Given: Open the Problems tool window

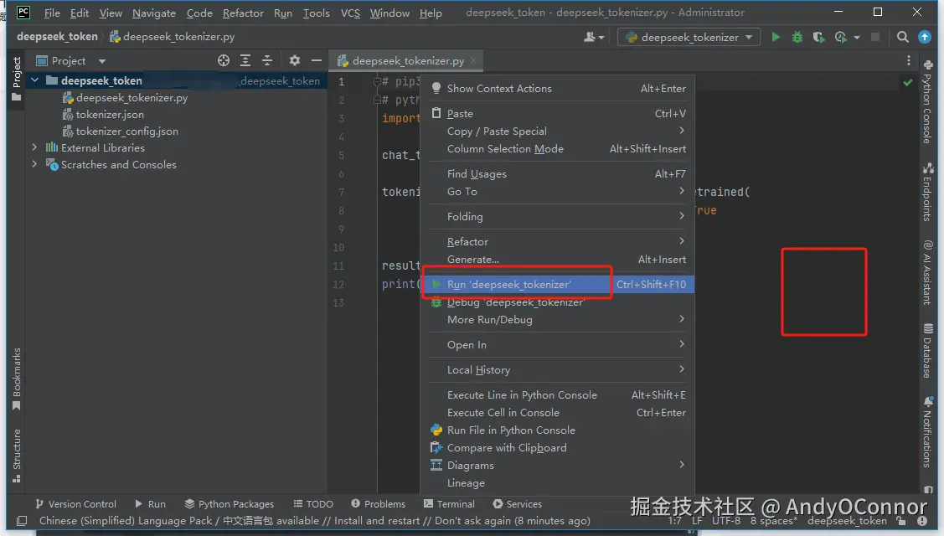Looking at the screenshot, I should 378,504.
